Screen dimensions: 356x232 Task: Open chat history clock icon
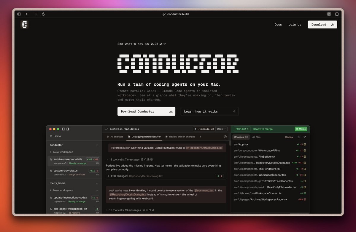tap(225, 137)
